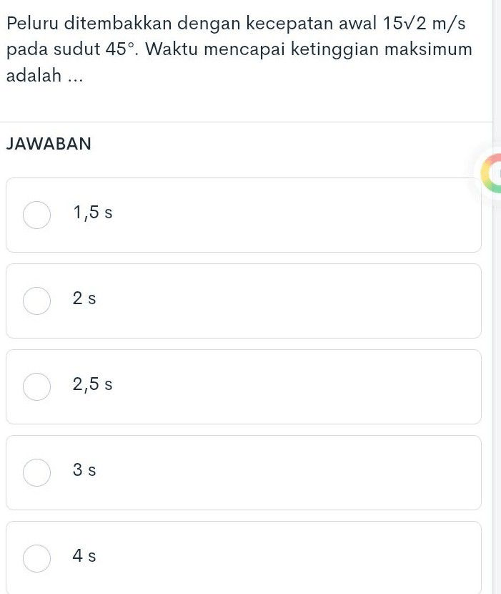Choose the answer card labeled 4 s
Screen dimensions: 501x594
[243, 558]
